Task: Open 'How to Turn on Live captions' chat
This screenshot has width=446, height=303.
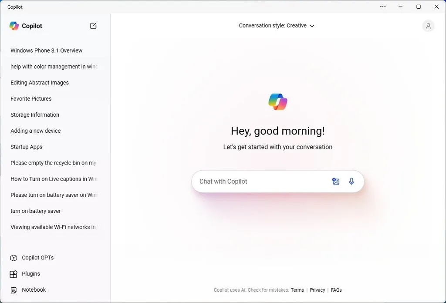Action: [x=54, y=179]
